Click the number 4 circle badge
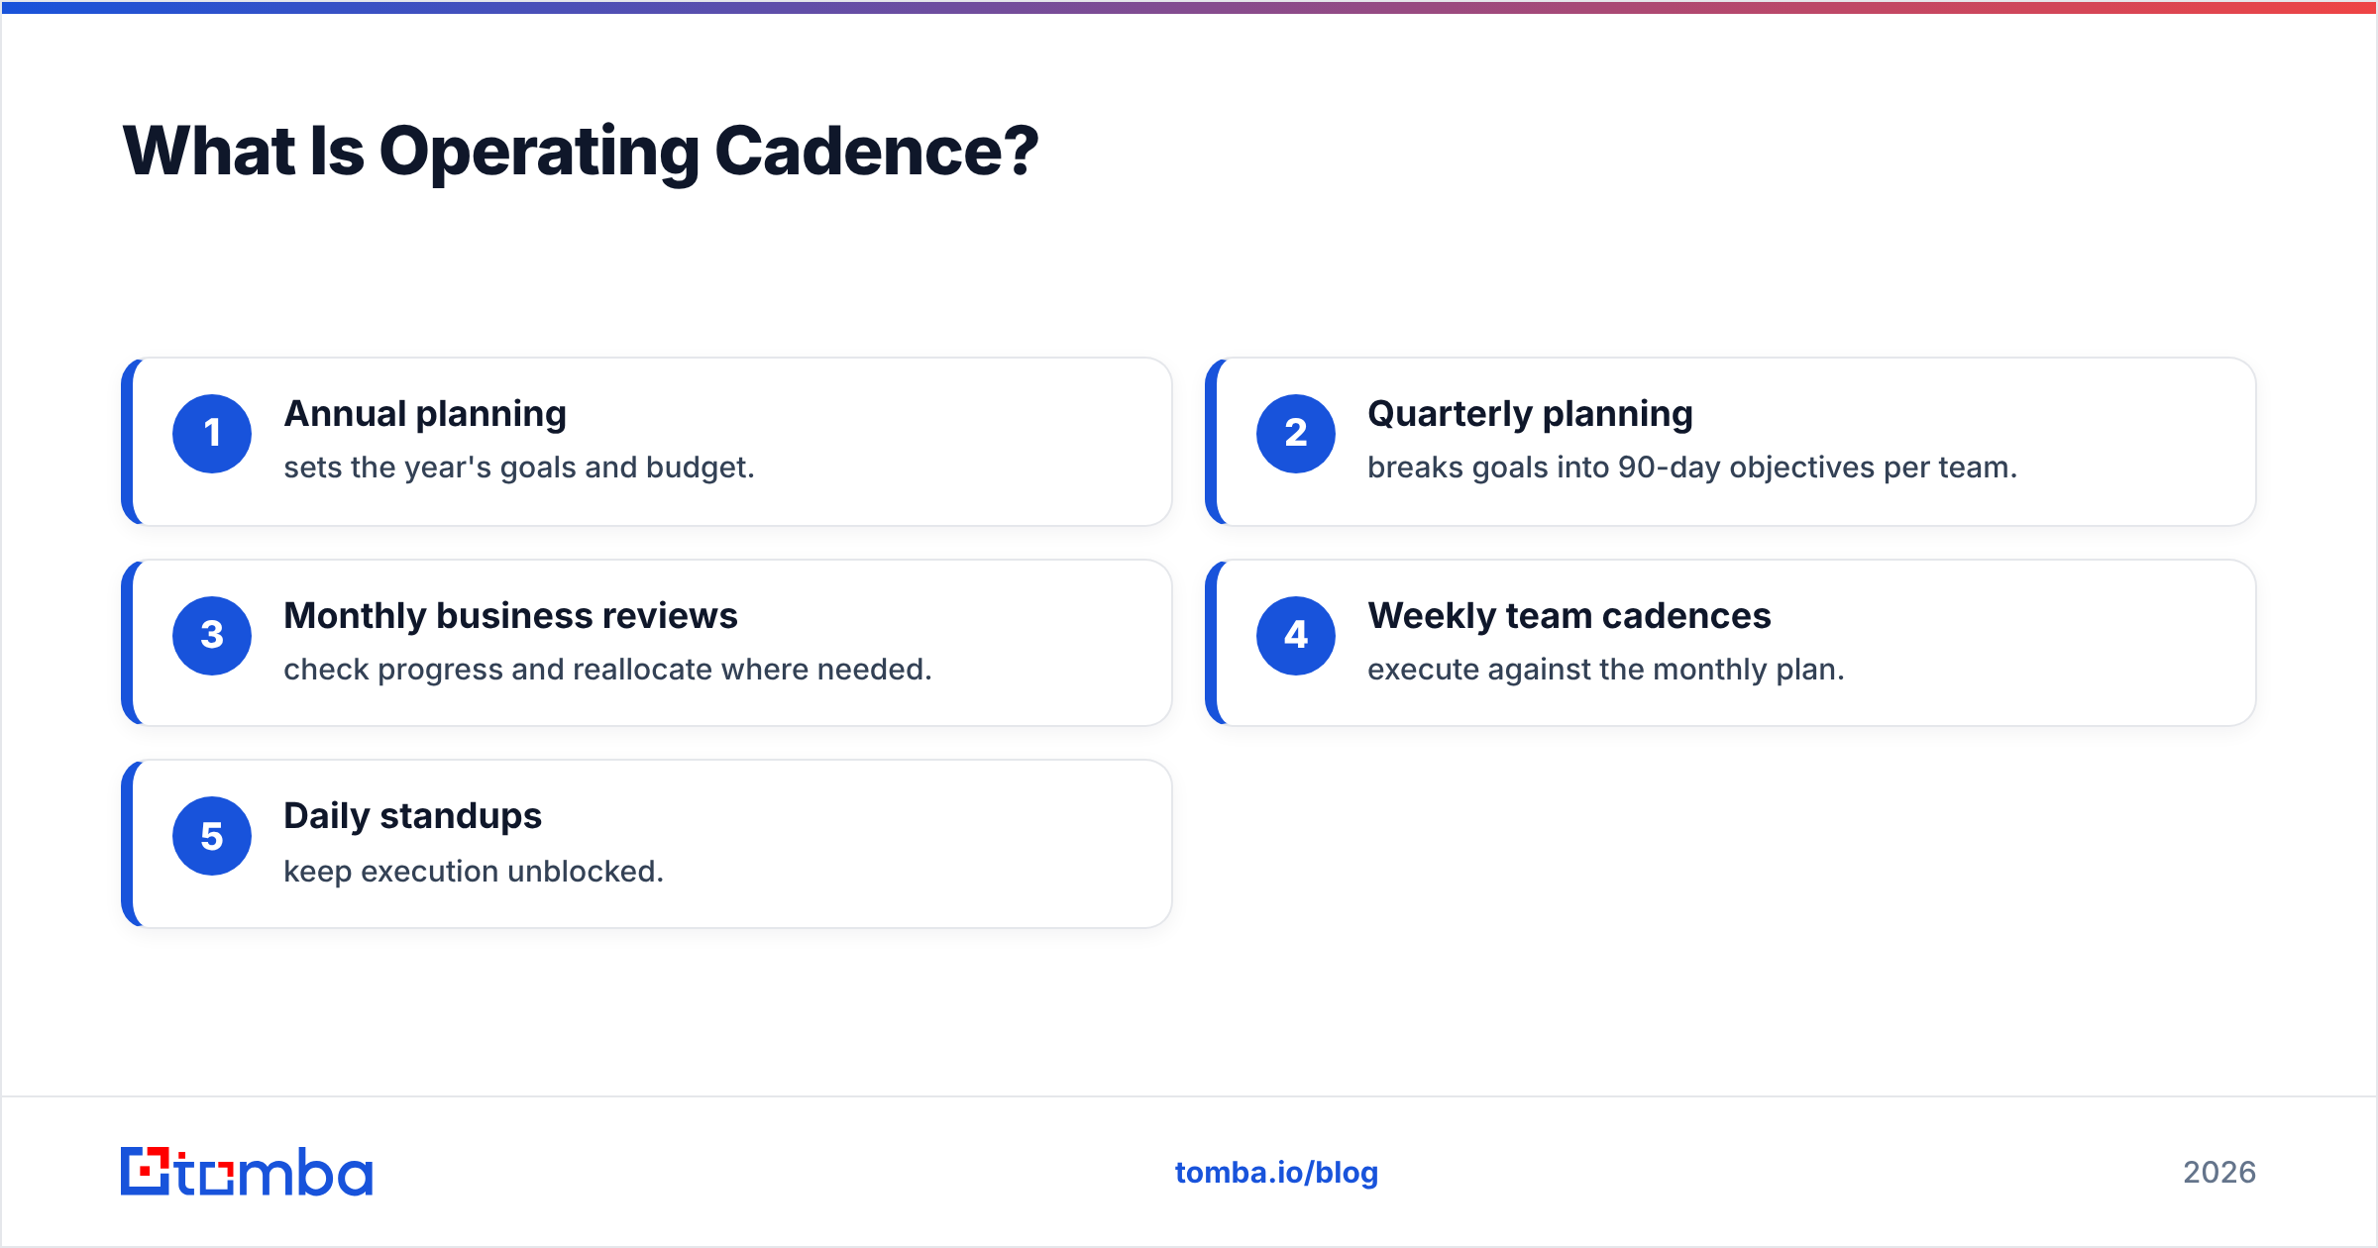 [1296, 636]
